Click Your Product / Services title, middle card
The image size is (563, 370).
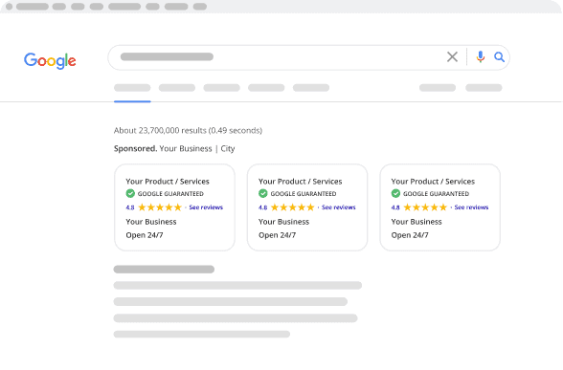301,182
